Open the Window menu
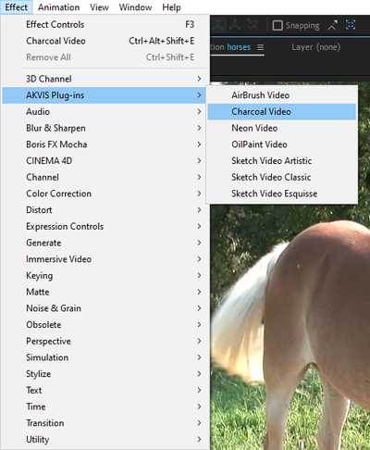The height and width of the screenshot is (450, 370). coord(135,7)
